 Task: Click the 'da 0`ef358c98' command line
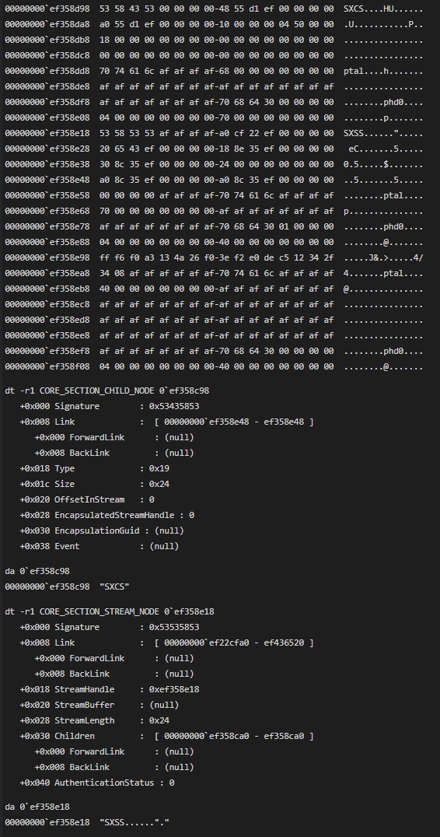click(37, 571)
